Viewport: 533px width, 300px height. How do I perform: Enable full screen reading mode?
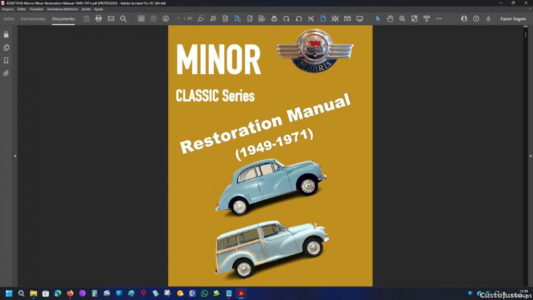pos(360,19)
